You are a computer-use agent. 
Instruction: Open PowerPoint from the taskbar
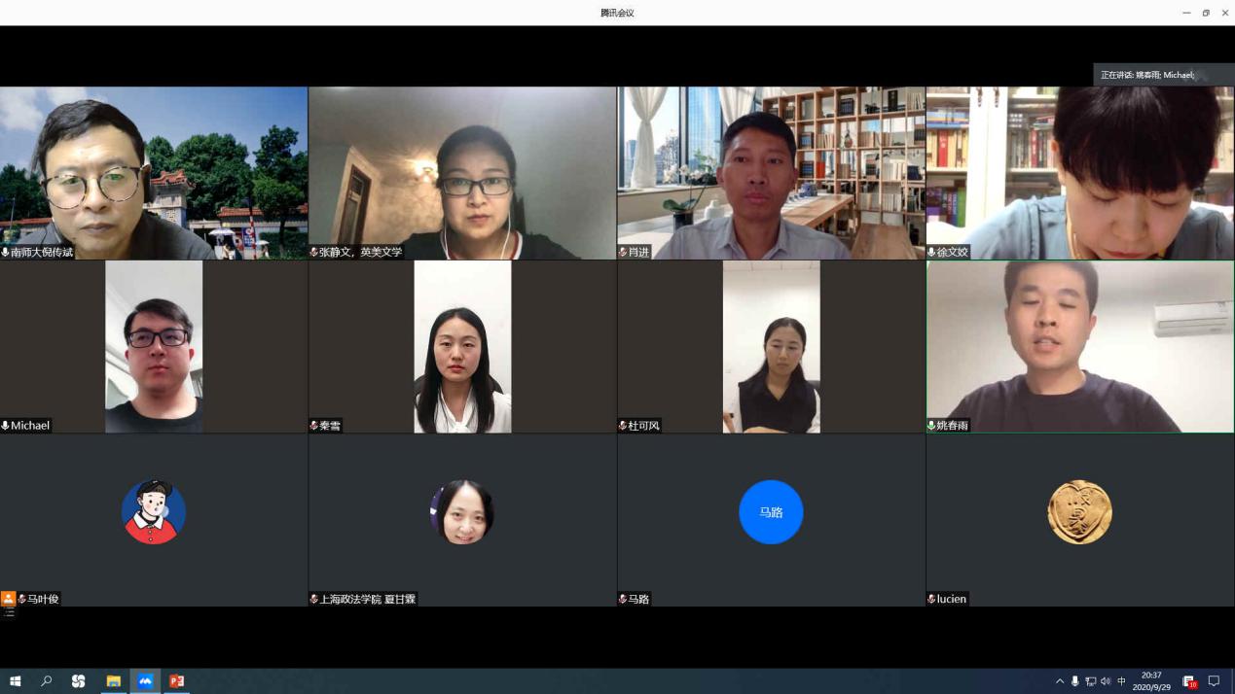point(177,681)
